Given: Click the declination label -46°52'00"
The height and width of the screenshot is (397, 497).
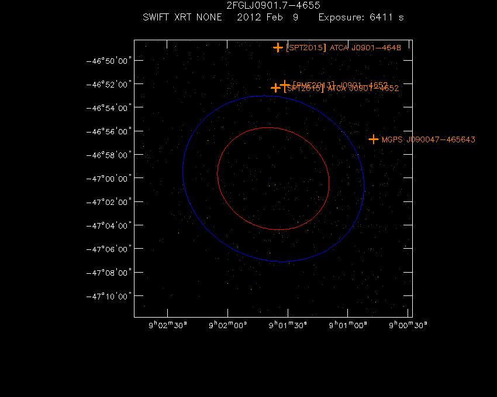Looking at the screenshot, I should (x=109, y=84).
